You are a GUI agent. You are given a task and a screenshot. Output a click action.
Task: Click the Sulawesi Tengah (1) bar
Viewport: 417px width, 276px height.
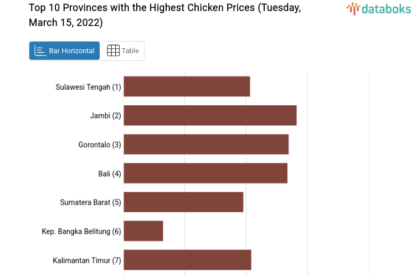click(x=187, y=86)
